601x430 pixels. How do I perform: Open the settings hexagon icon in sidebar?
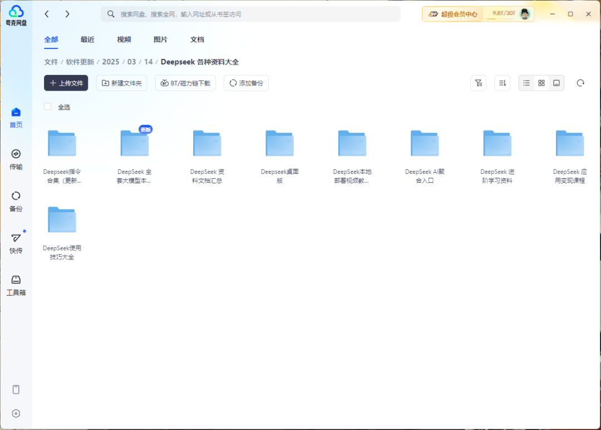pos(16,413)
